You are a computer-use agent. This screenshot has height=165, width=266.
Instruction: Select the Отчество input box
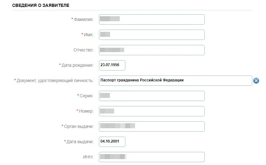(152, 50)
